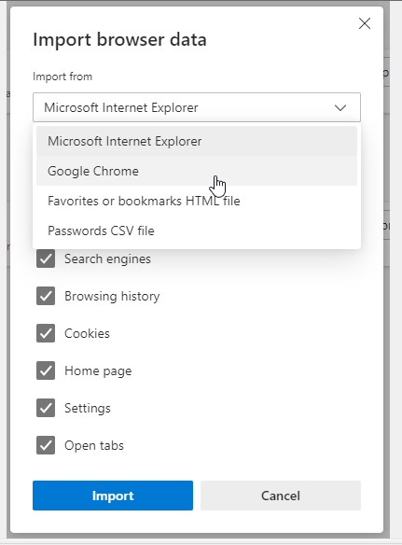Click the Cancel button

coord(281,496)
